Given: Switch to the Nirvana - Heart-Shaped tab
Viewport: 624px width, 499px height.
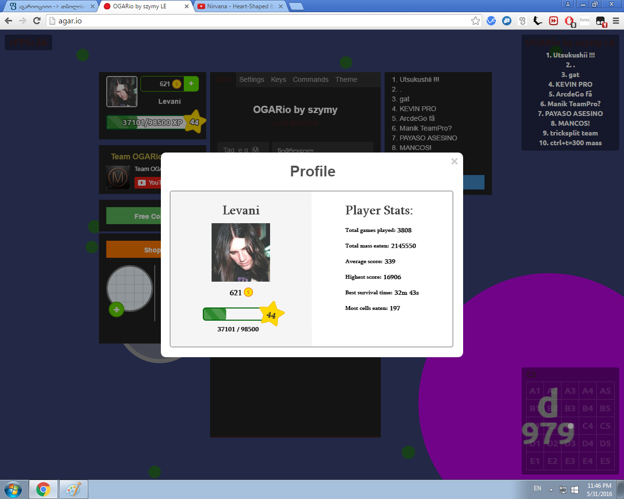Looking at the screenshot, I should pos(240,6).
